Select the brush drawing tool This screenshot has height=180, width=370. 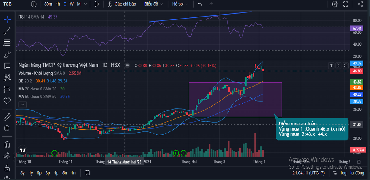pos(7,55)
